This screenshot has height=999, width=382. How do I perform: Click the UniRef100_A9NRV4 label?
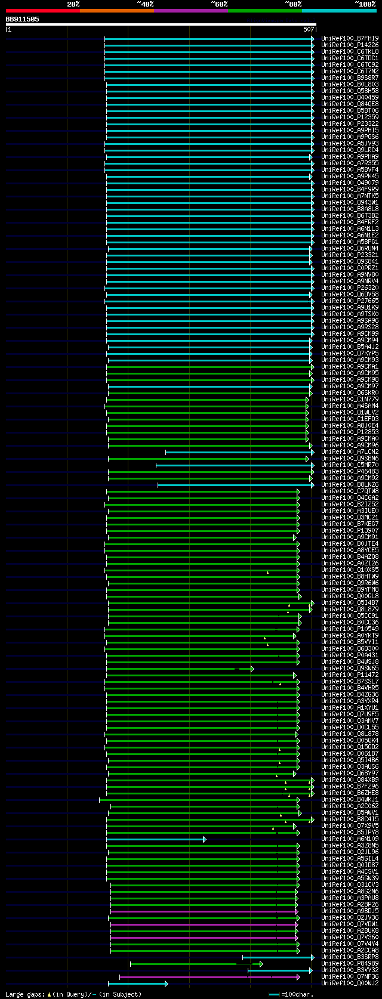tap(350, 281)
